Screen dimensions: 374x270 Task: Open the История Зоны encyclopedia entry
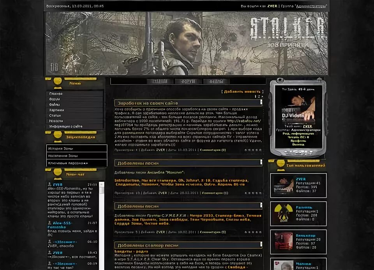tap(77, 149)
